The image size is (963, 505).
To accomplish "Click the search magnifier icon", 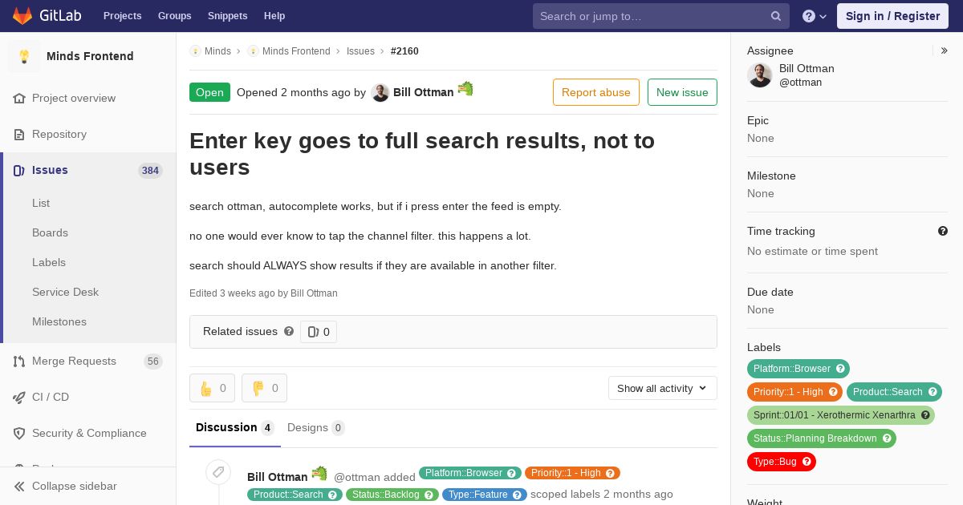I will pyautogui.click(x=776, y=16).
